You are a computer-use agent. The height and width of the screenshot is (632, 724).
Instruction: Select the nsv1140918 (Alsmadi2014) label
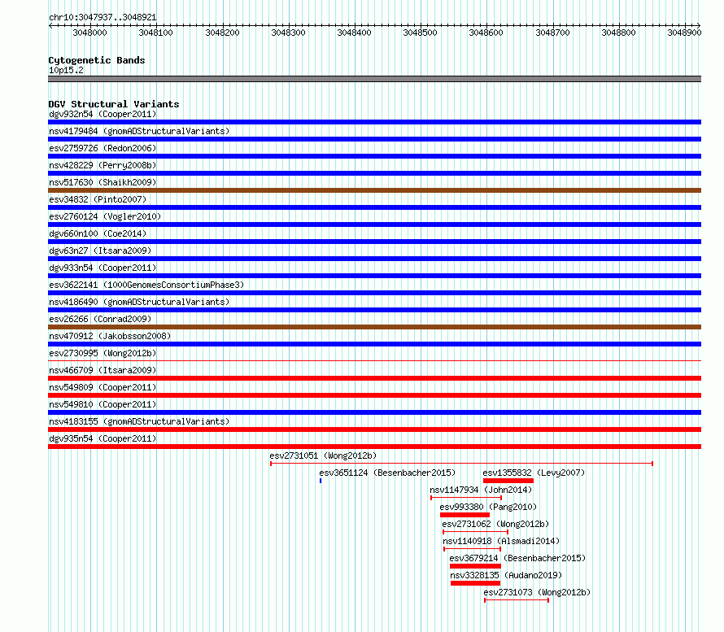(x=501, y=541)
